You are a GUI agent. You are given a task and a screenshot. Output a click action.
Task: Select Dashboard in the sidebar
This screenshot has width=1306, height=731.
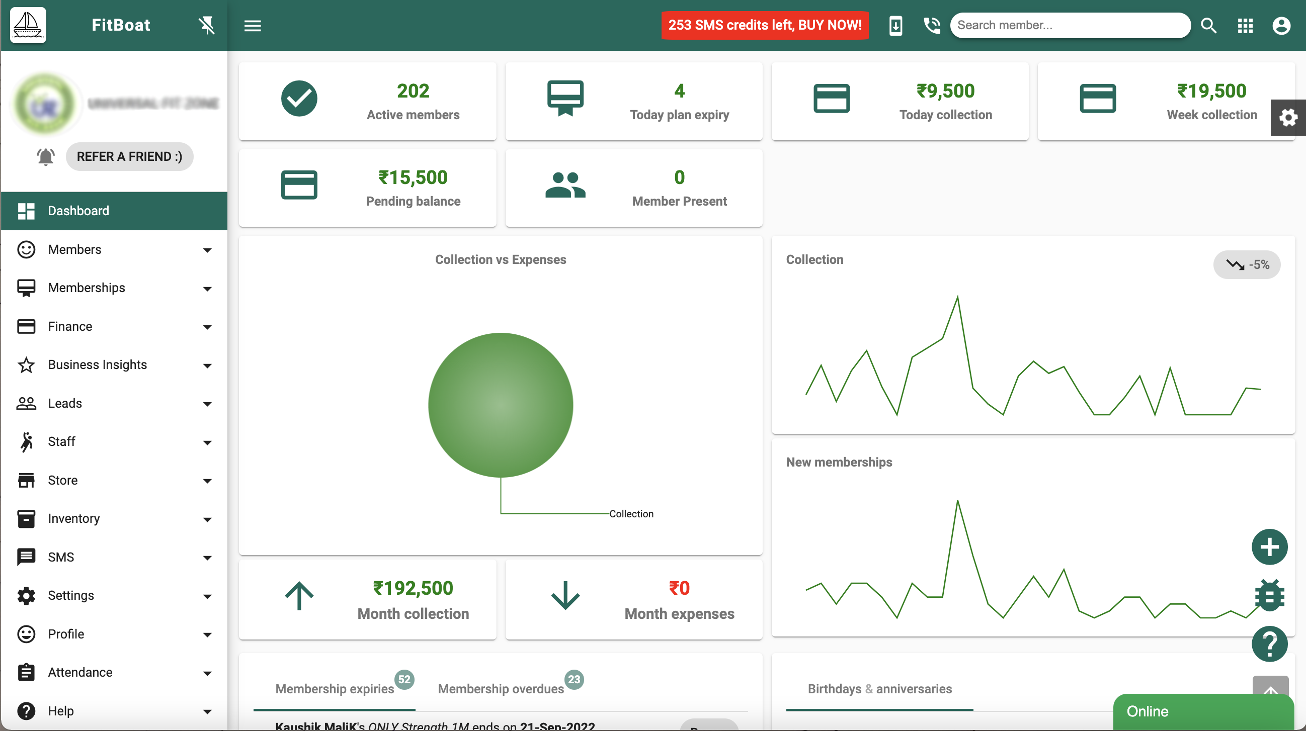pyautogui.click(x=78, y=211)
